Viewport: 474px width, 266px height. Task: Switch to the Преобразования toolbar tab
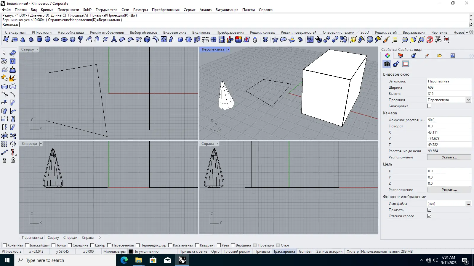230,33
